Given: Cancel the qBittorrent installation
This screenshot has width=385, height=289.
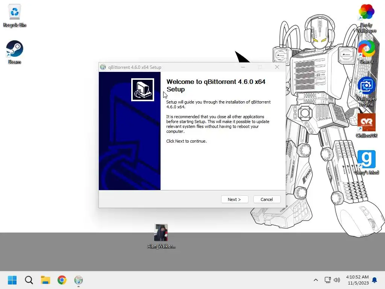Looking at the screenshot, I should [x=267, y=199].
